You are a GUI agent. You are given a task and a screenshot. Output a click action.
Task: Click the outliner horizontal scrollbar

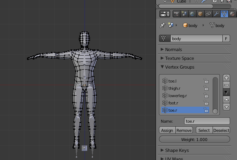click(x=186, y=6)
